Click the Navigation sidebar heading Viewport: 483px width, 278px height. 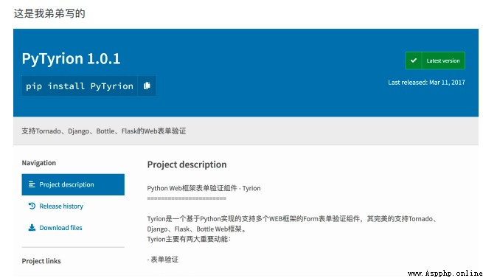point(39,163)
